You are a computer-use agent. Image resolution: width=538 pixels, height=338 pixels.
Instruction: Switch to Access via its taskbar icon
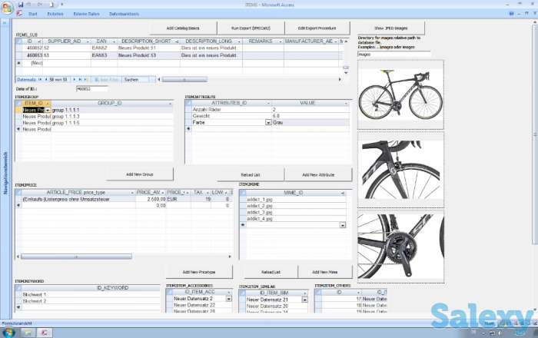[x=45, y=333]
